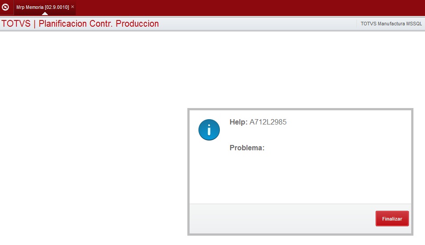Close the Mrp Memoria tab
The height and width of the screenshot is (245, 425).
(x=73, y=7)
